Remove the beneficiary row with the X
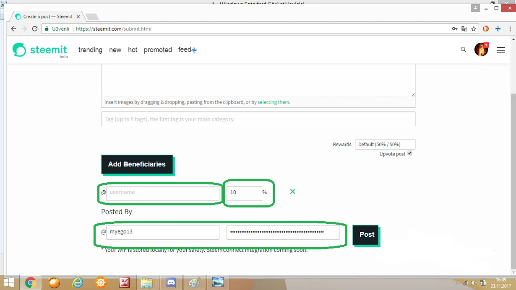Screen dimensions: 516x290 293,192
